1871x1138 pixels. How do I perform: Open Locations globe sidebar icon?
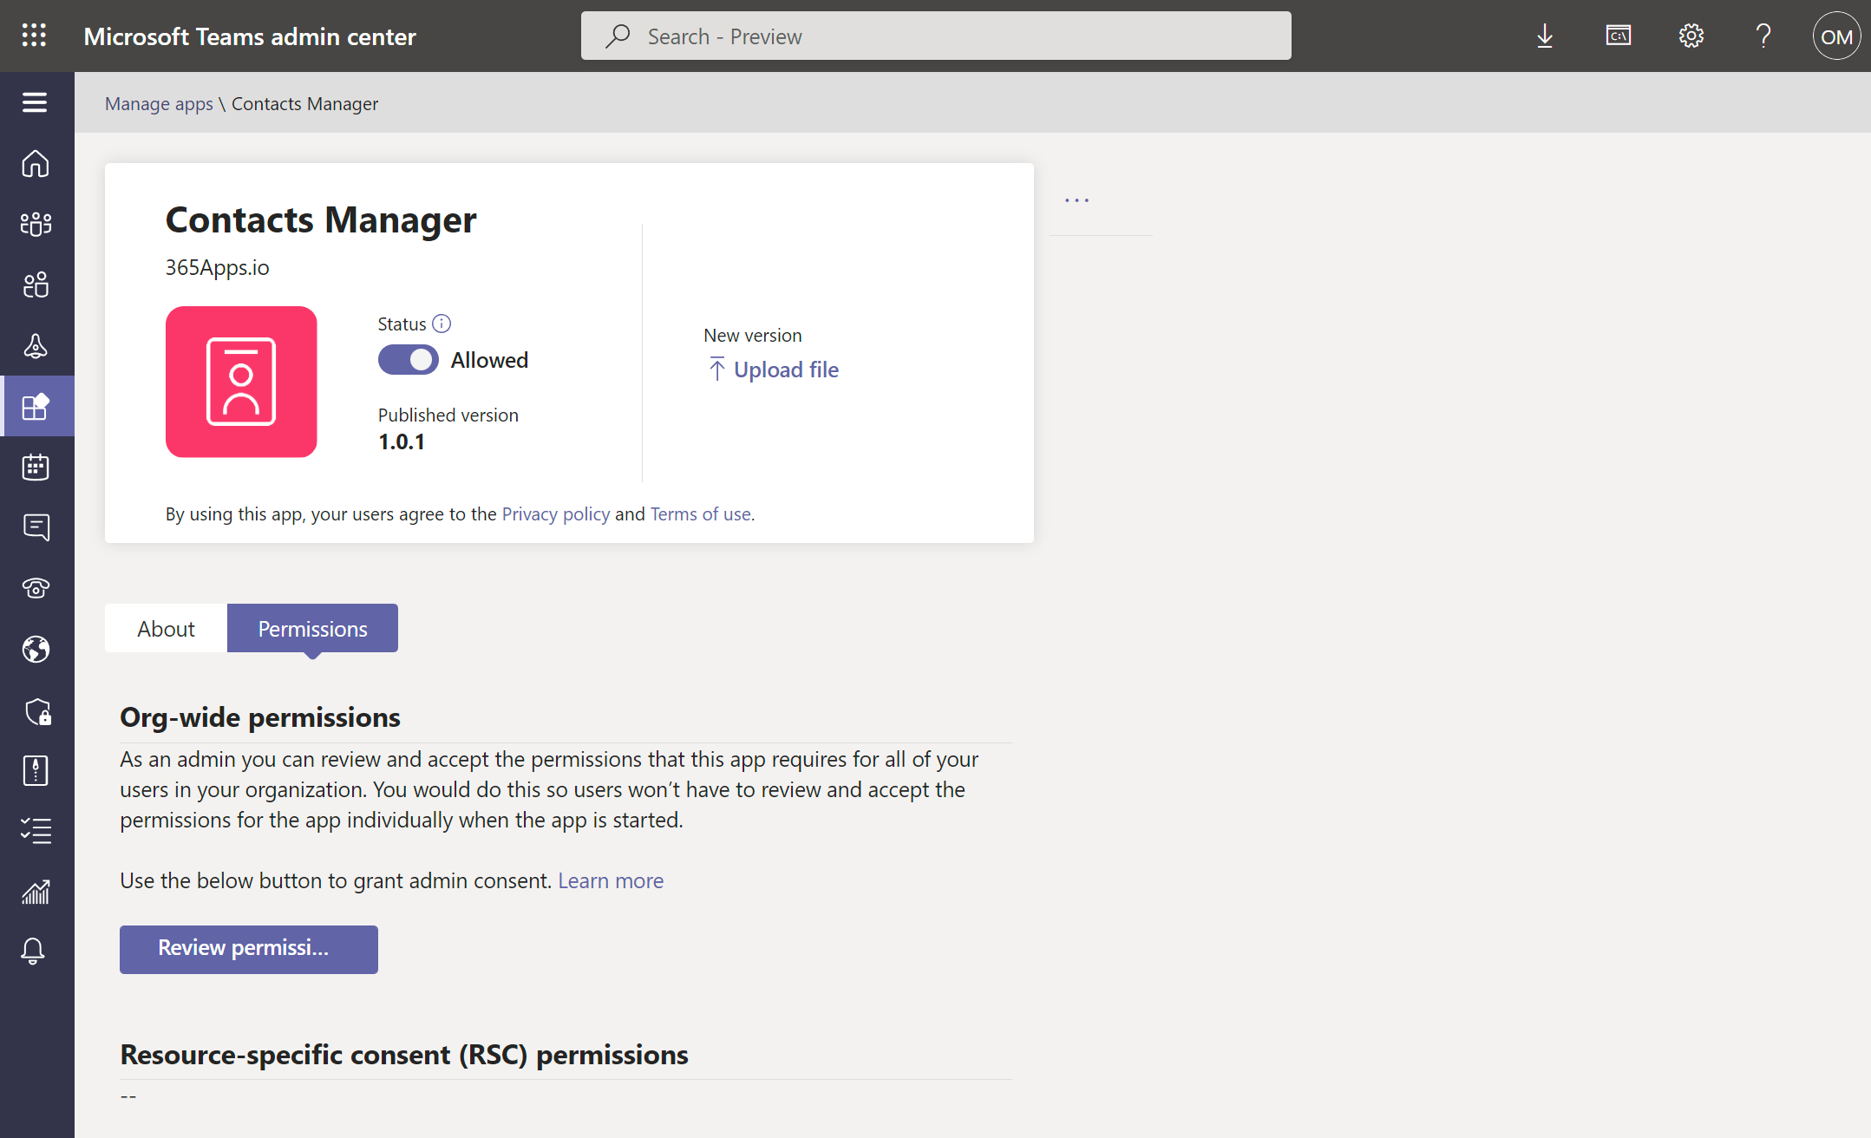coord(36,649)
